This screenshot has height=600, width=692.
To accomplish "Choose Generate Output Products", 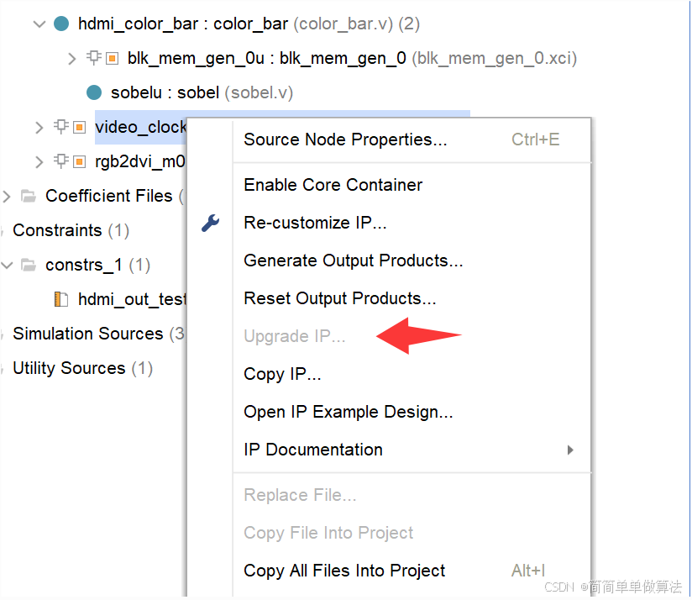I will 412,261.
